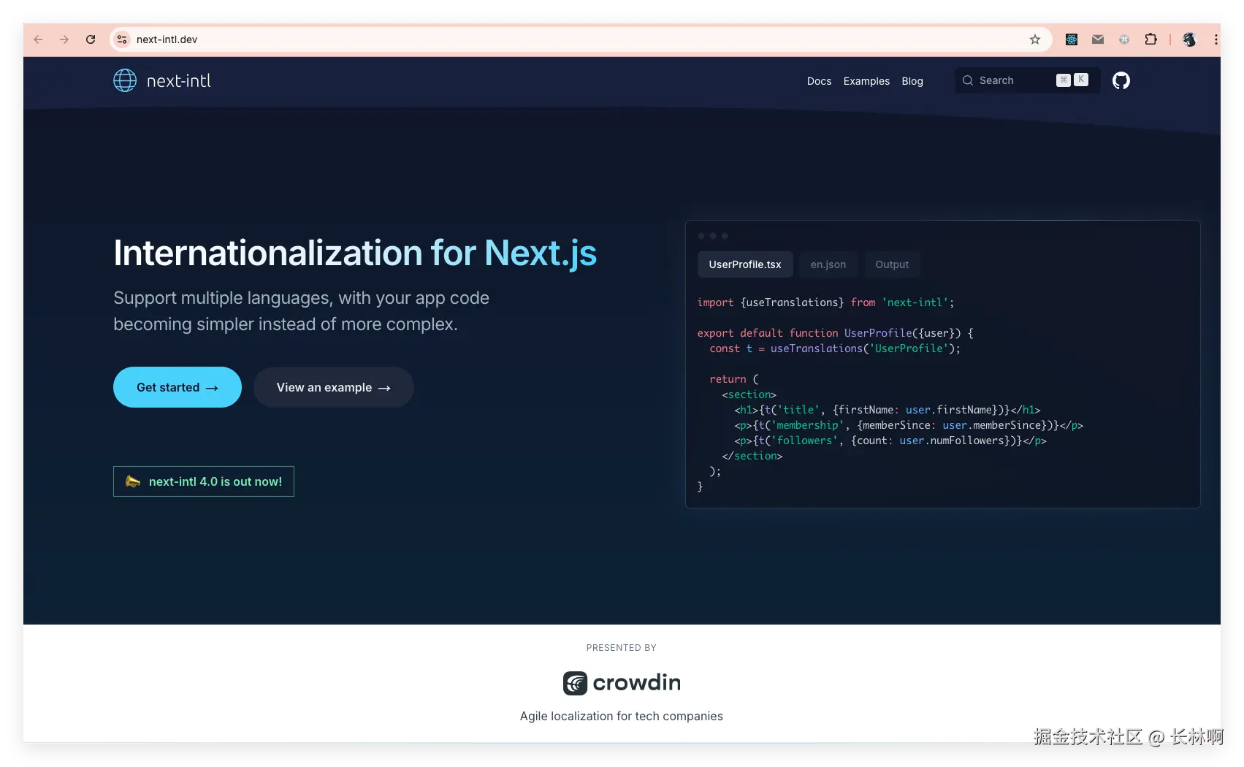Open the grey extension icon beside the puzzle piece
The height and width of the screenshot is (767, 1244).
click(x=1124, y=39)
